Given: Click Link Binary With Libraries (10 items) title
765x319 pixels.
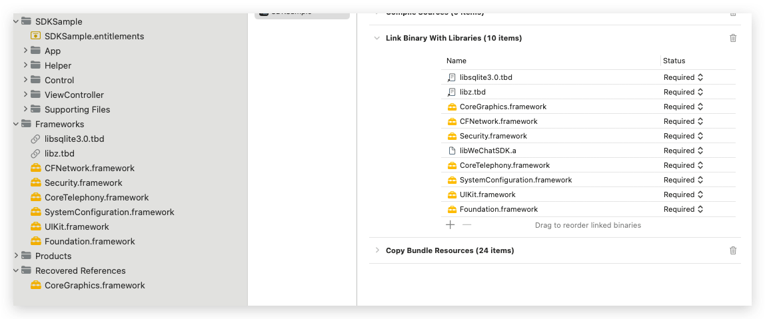Looking at the screenshot, I should (x=454, y=38).
